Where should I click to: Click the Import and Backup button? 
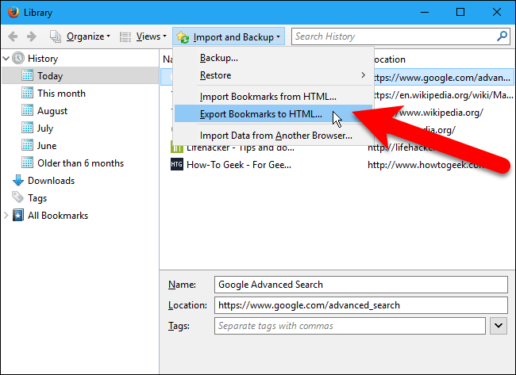(229, 36)
